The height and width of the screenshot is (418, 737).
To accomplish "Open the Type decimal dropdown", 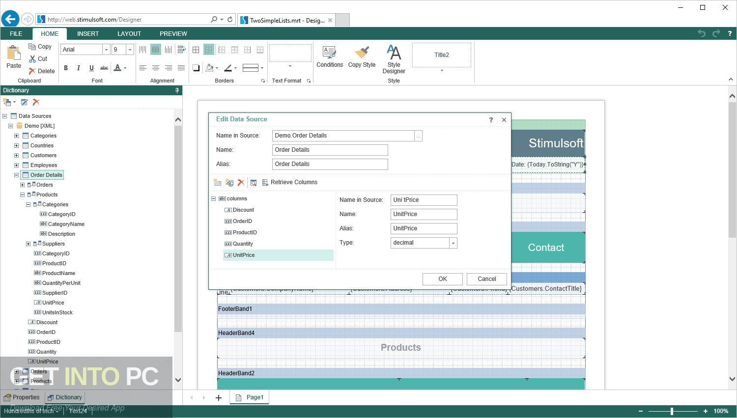I will 453,243.
